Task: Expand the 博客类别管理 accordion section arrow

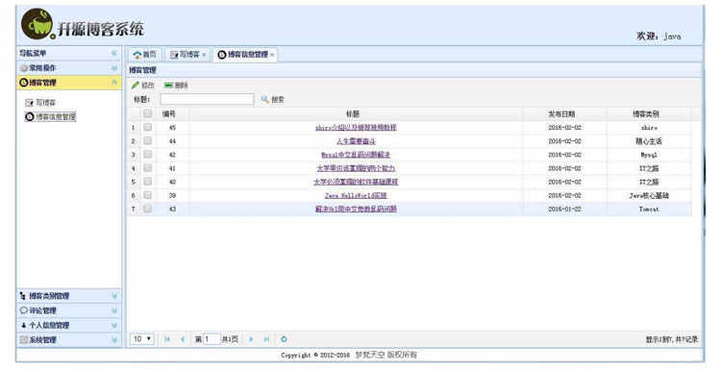Action: (x=114, y=296)
